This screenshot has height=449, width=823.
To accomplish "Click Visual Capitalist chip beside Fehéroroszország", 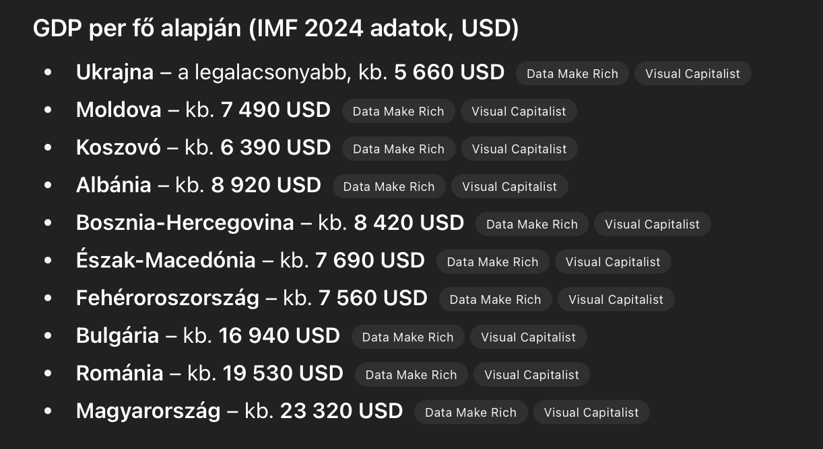I will tap(616, 300).
